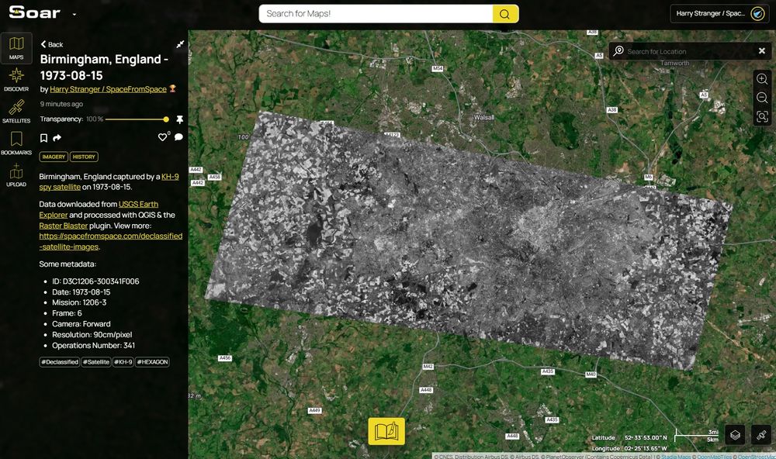Click the Latitude coordinate readout
This screenshot has width=776, height=459.
(x=629, y=438)
